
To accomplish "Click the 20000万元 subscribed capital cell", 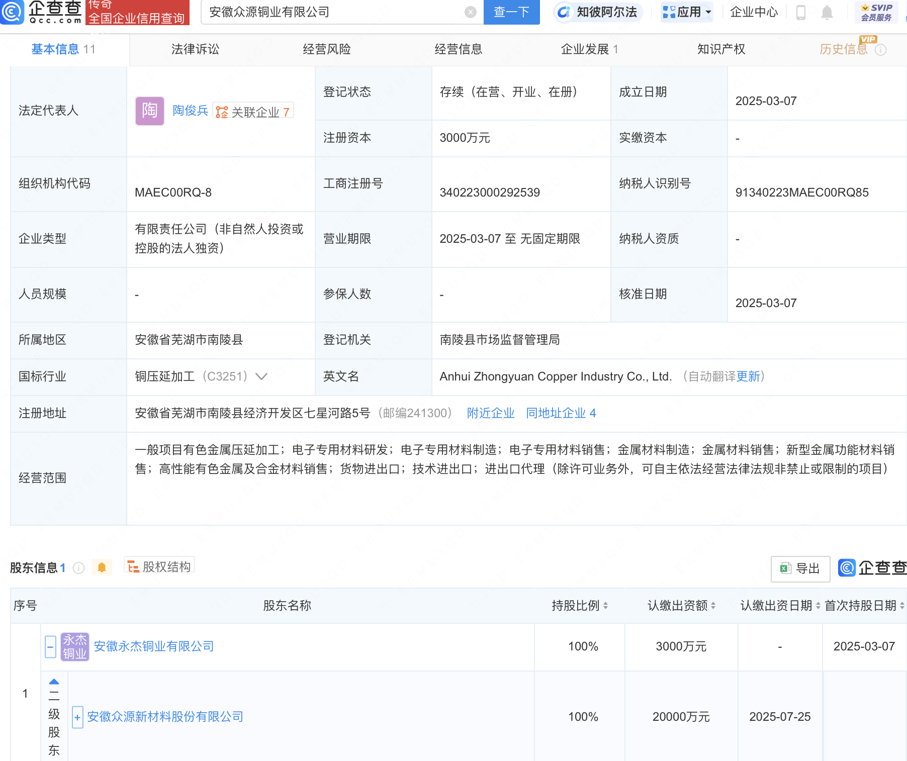I will tap(681, 717).
